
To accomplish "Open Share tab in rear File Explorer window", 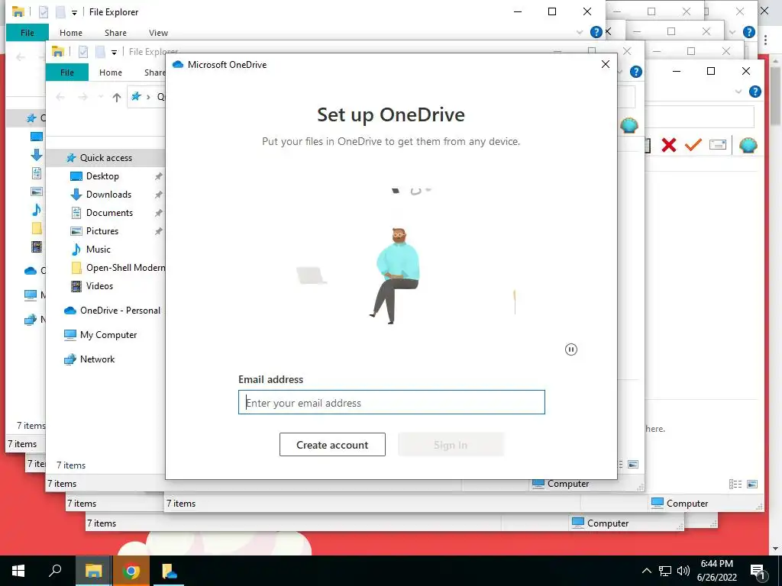I will (115, 33).
